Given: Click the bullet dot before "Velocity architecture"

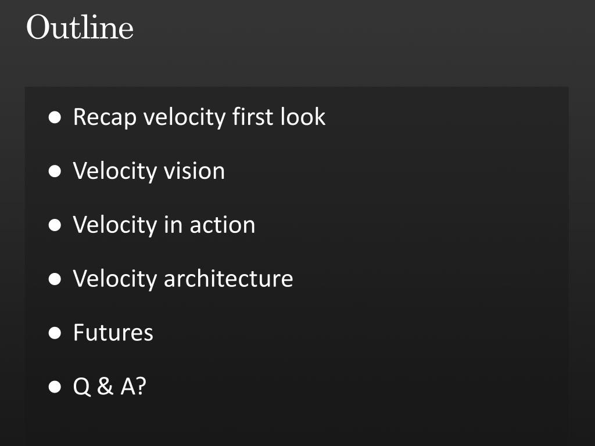Looking at the screenshot, I should [x=55, y=279].
